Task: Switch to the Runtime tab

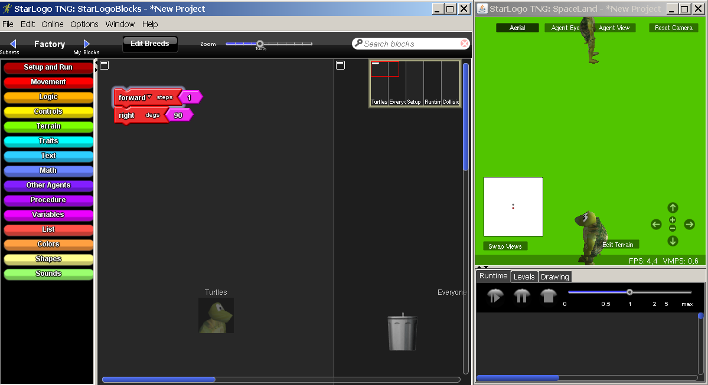Action: pos(493,276)
